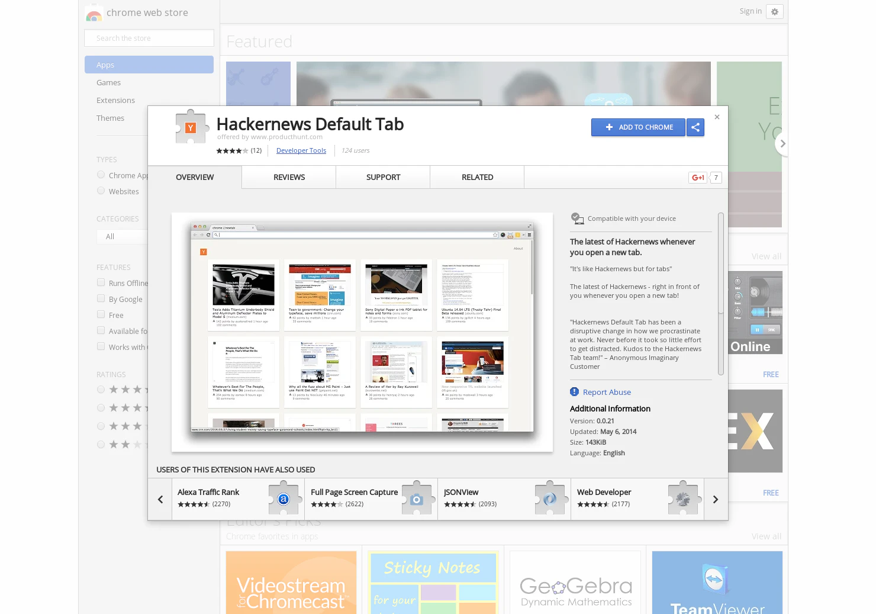Open the categories All dropdown
The height and width of the screenshot is (614, 876).
click(x=123, y=236)
